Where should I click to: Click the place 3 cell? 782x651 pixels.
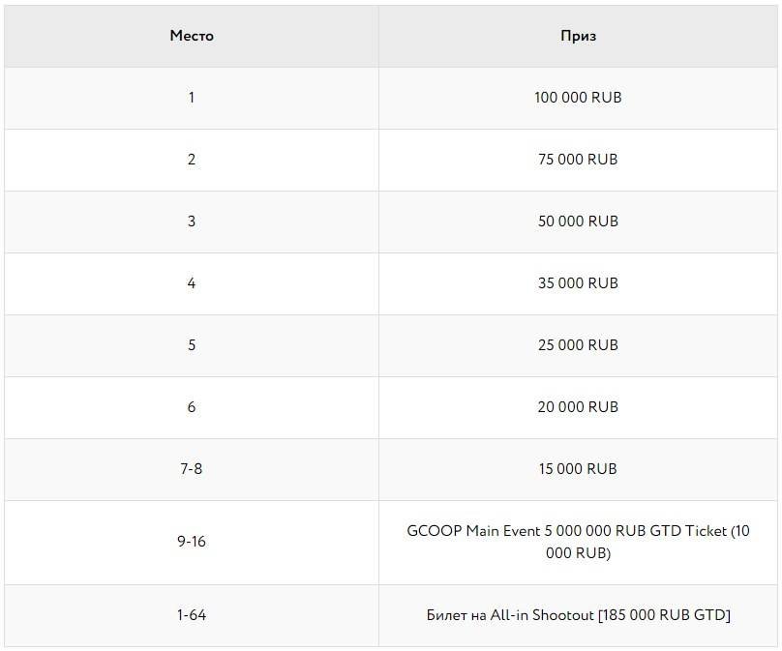tap(191, 222)
